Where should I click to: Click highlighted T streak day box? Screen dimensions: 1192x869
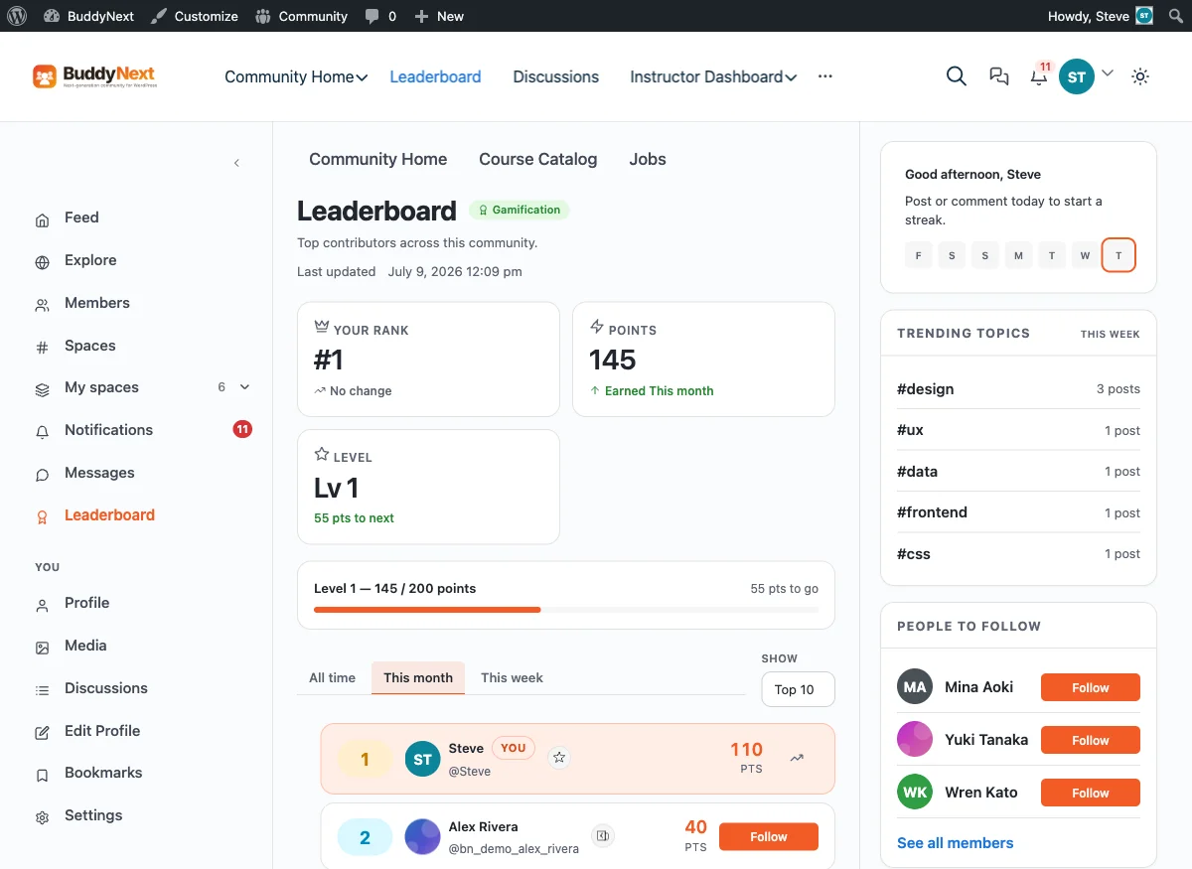coord(1118,255)
